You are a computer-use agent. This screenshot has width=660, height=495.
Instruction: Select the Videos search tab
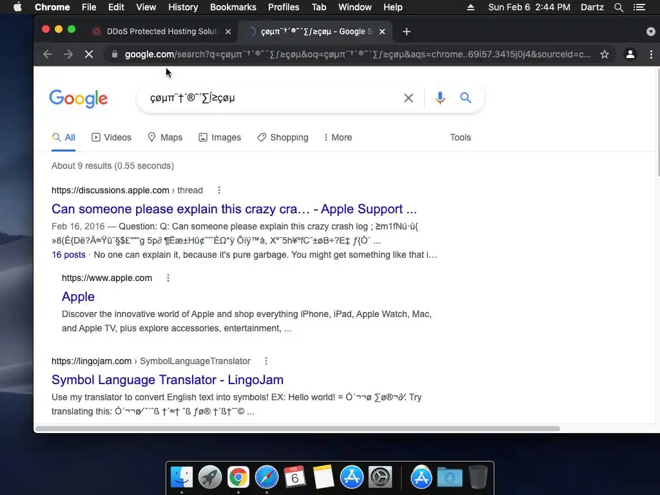pyautogui.click(x=112, y=138)
